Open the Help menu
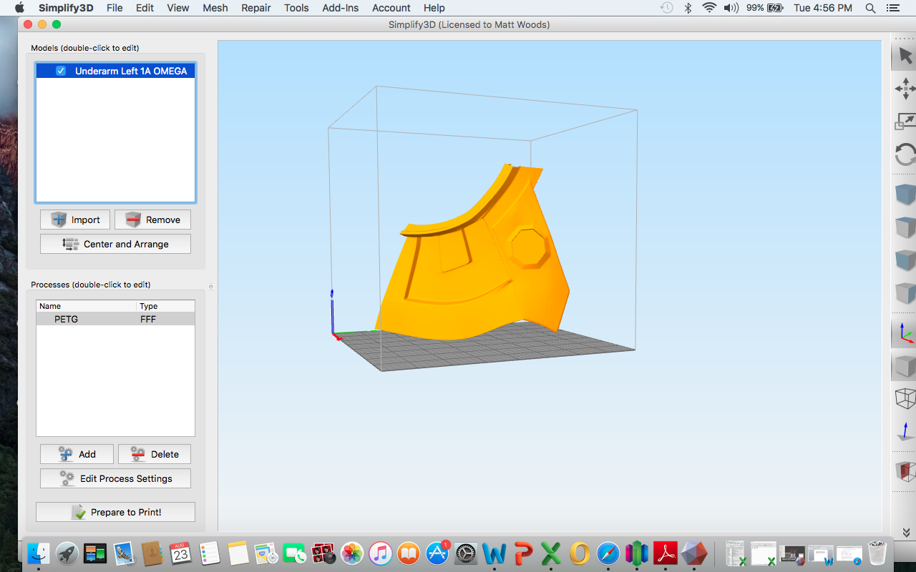Viewport: 916px width, 572px height. [434, 8]
